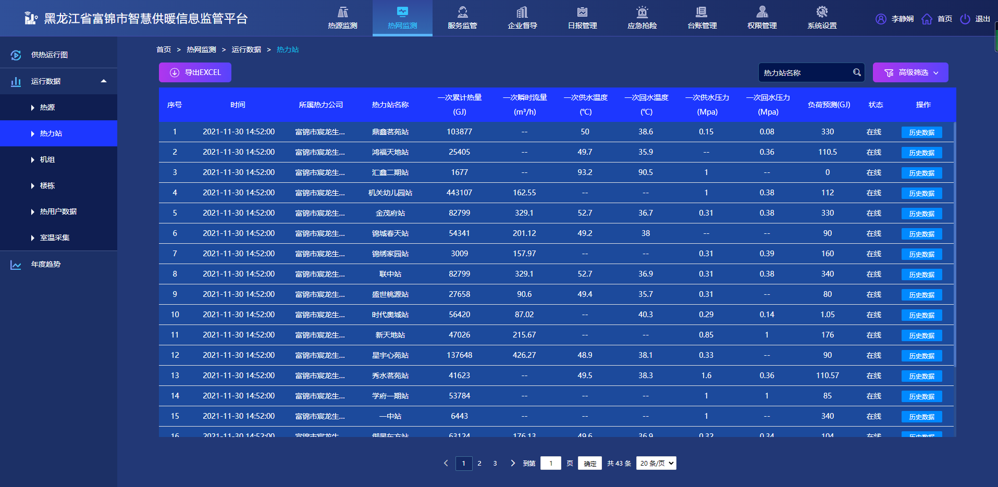
Task: Open 应急抢险 alarm icon
Action: (642, 12)
